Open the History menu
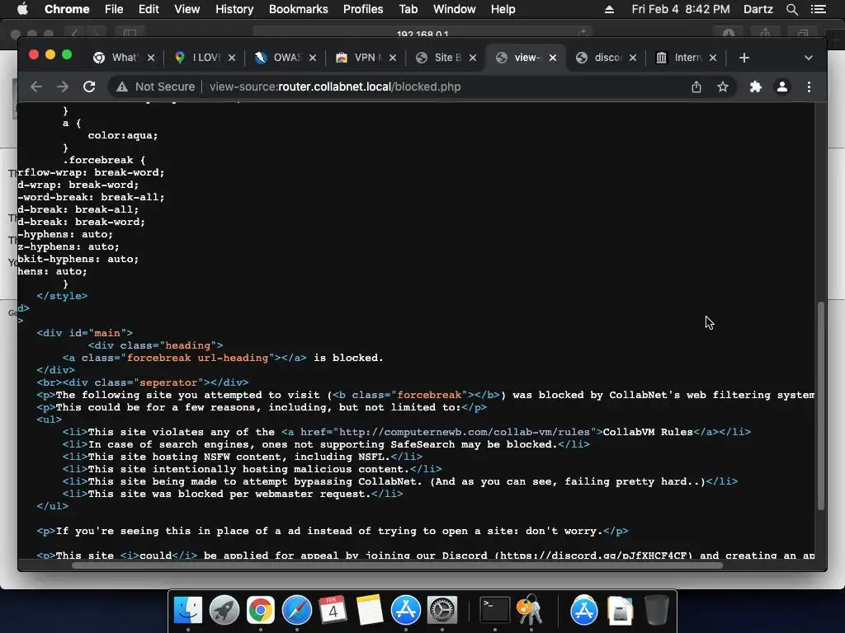Image resolution: width=845 pixels, height=633 pixels. (234, 9)
